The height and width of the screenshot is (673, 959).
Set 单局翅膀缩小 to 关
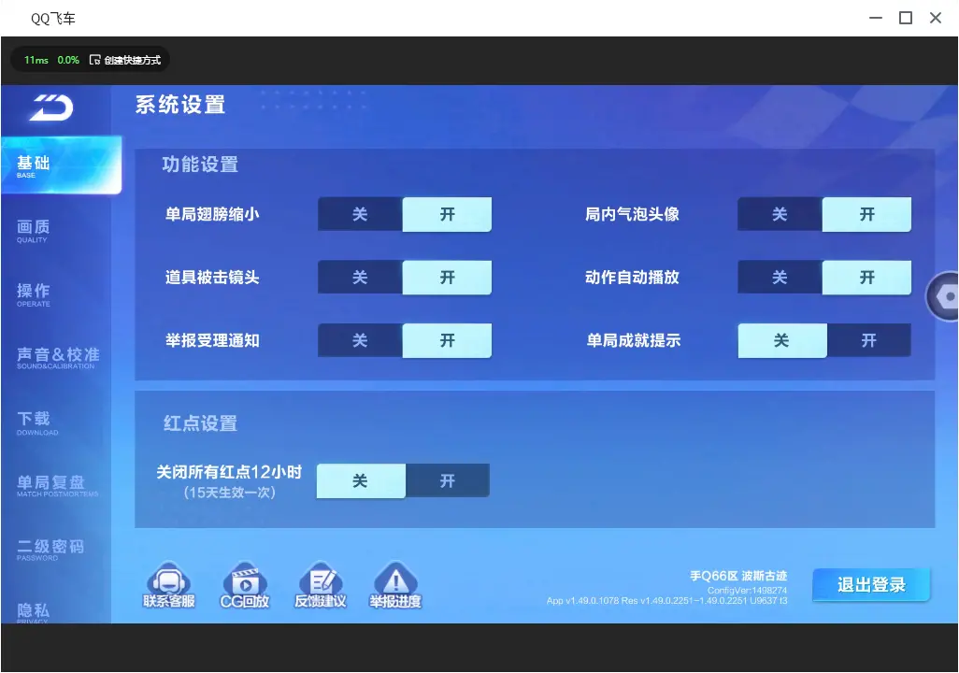360,214
